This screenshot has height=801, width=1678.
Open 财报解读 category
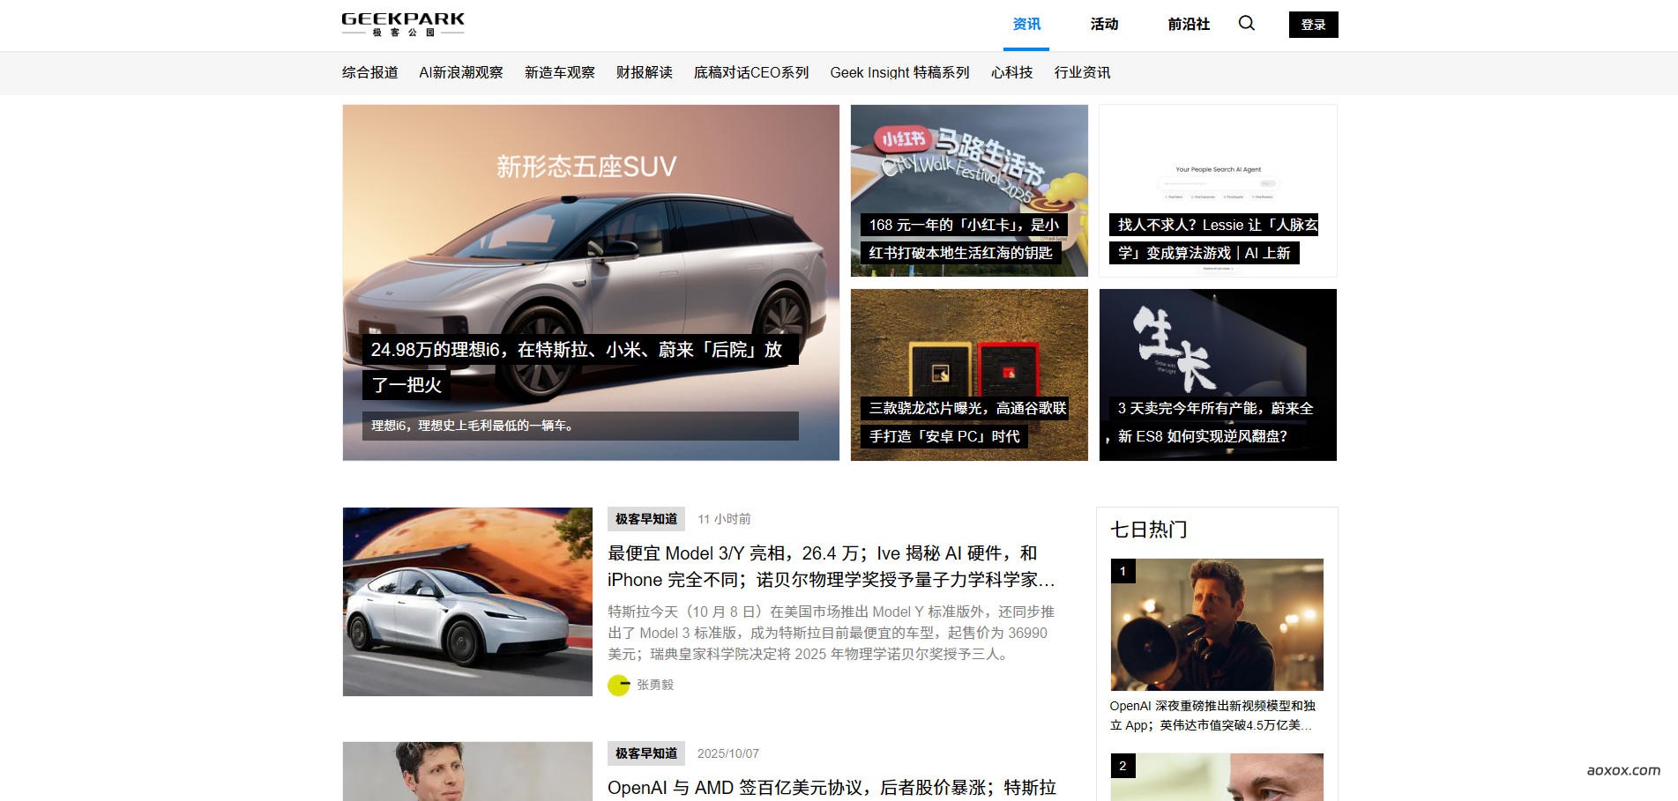(645, 72)
